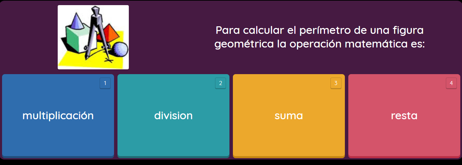Click the word "geométrica" in the question
The image size is (462, 165).
coord(244,44)
